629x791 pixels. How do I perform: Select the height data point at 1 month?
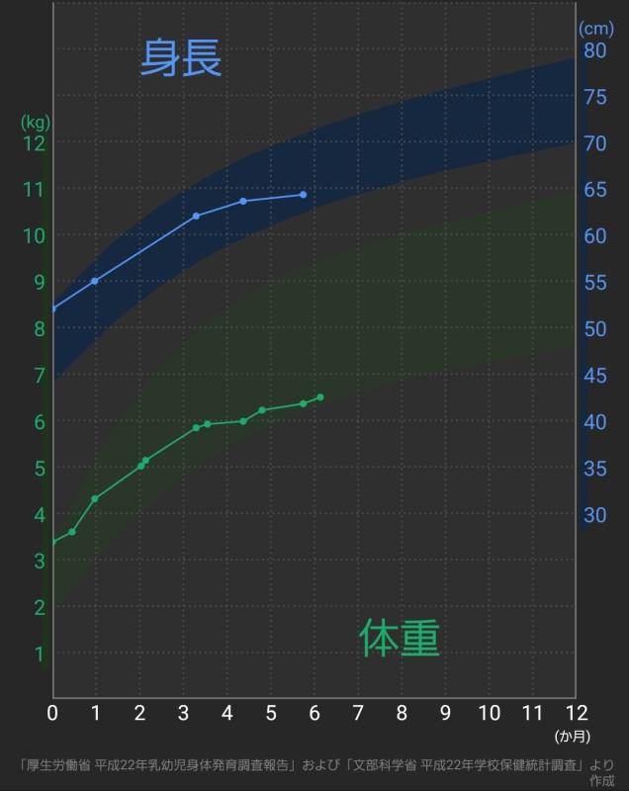click(95, 281)
